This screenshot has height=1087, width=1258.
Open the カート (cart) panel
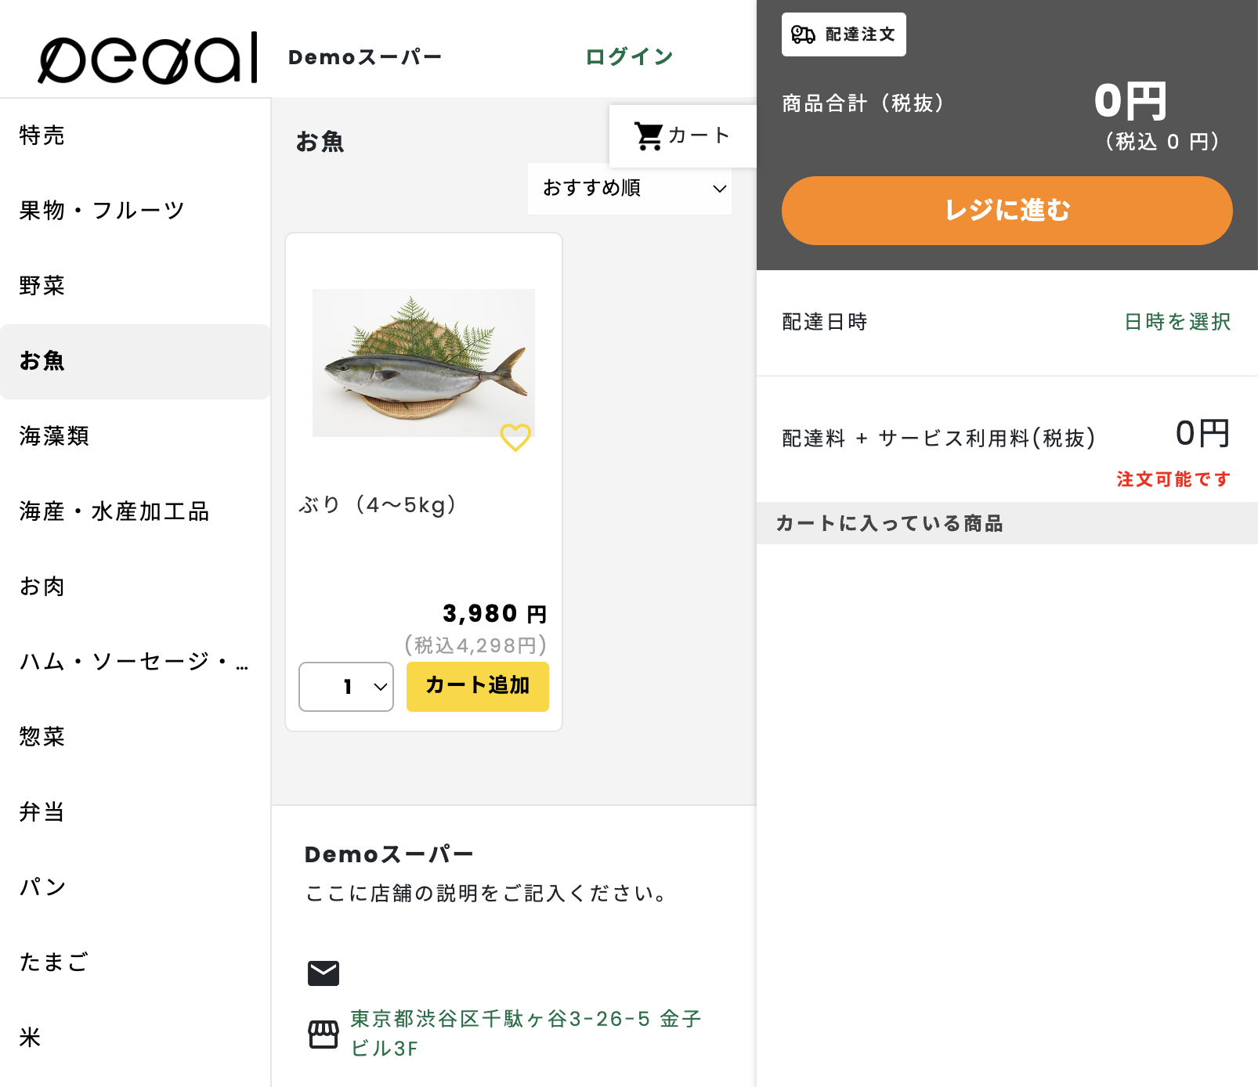point(681,135)
